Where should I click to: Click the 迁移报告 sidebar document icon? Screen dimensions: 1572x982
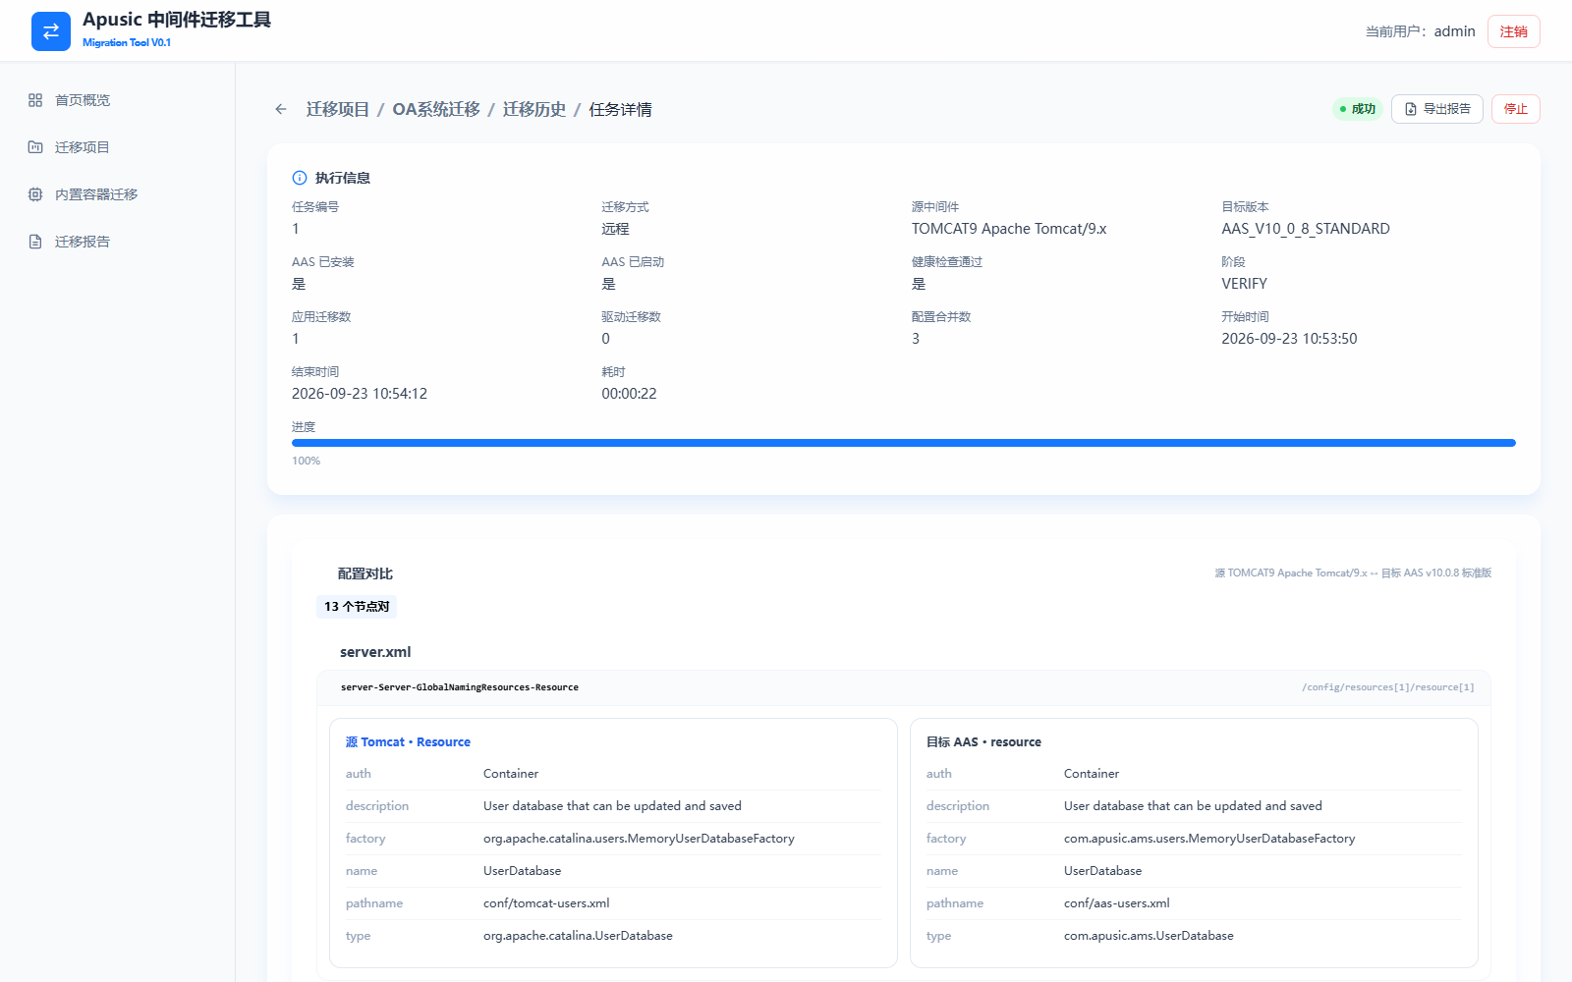coord(35,242)
